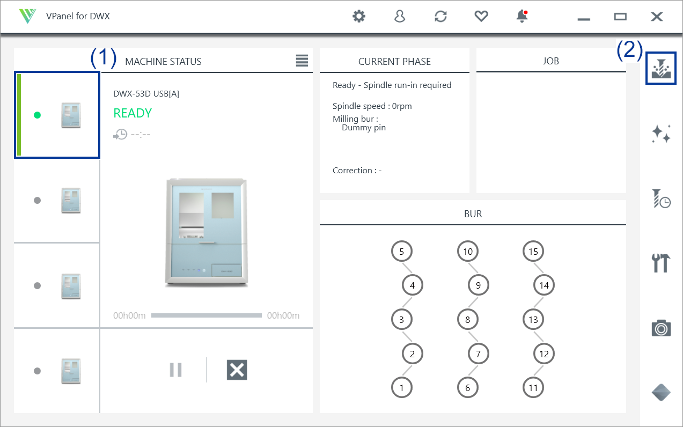Close the VPanel window
Viewport: 683px width, 427px height.
pos(657,17)
